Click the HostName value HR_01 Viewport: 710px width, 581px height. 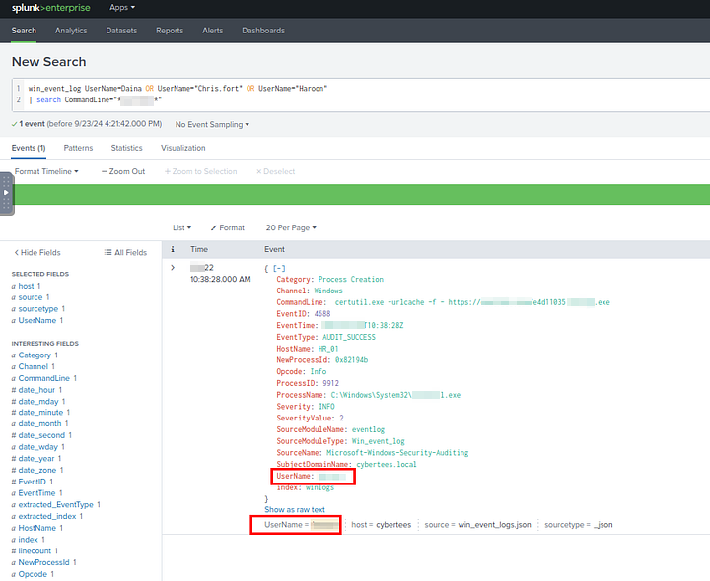pos(328,349)
